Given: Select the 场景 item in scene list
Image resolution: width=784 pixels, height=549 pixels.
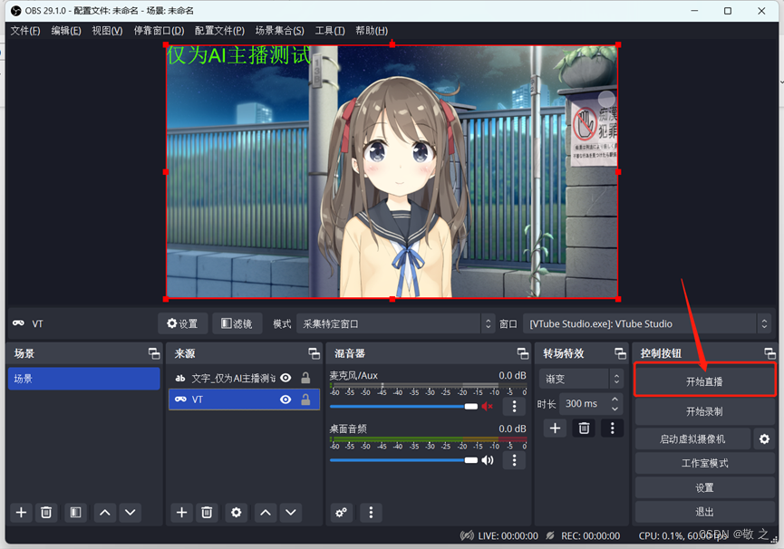Looking at the screenshot, I should [84, 378].
